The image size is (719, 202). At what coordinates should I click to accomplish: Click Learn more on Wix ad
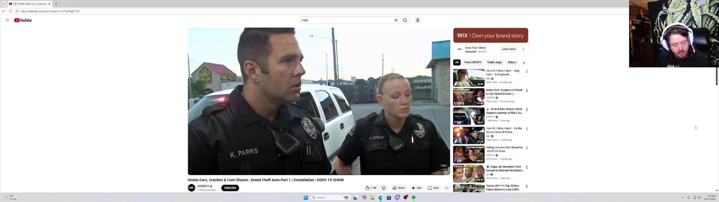tap(509, 49)
